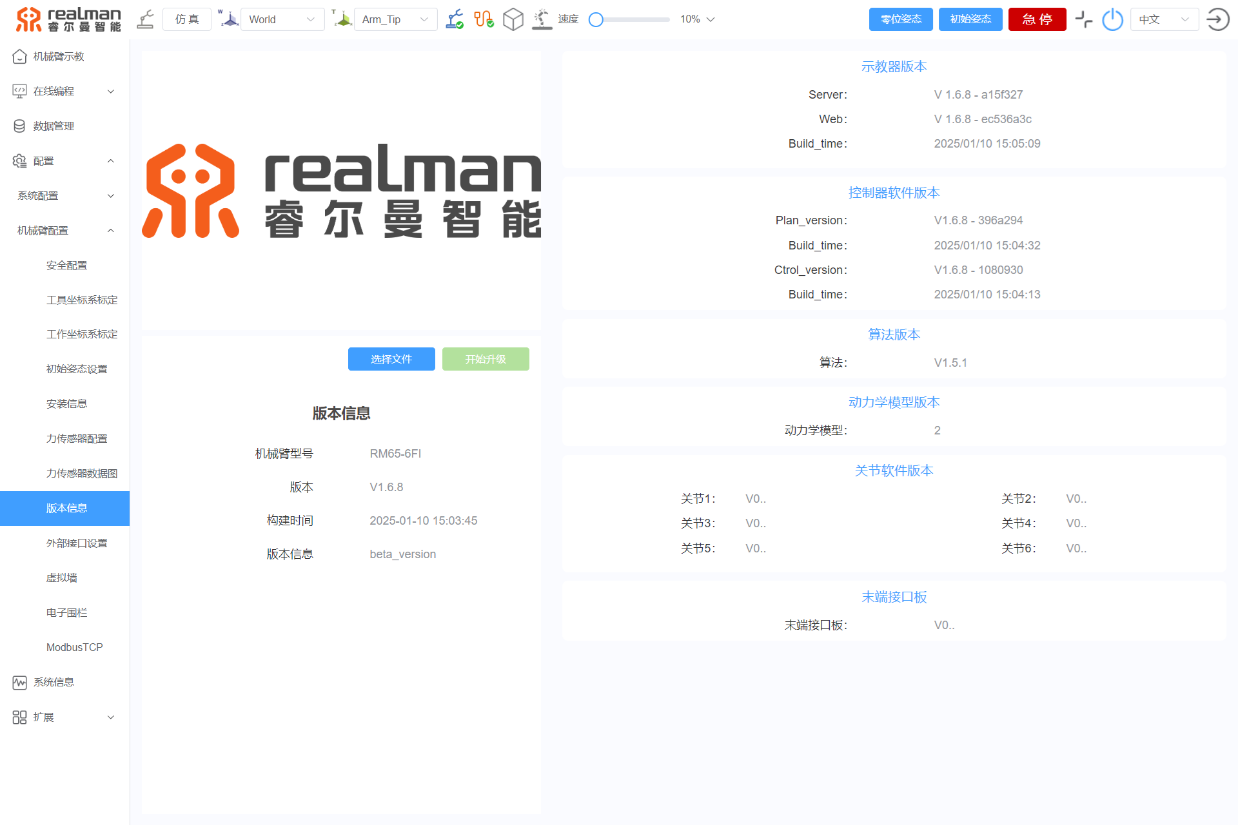Viewport: 1238px width, 825px height.
Task: Click the Server version V 1.6.8 - a15f327
Action: click(x=978, y=95)
